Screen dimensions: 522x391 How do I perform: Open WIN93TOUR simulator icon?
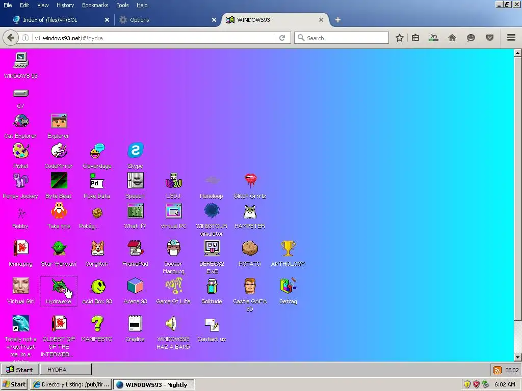point(212,211)
